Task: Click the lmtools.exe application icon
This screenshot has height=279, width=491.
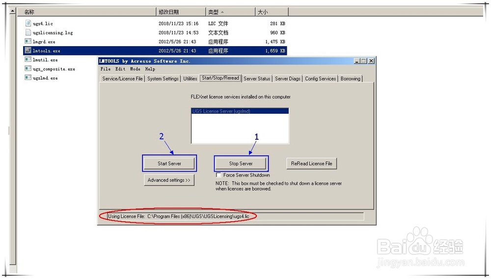Action: tap(28, 51)
